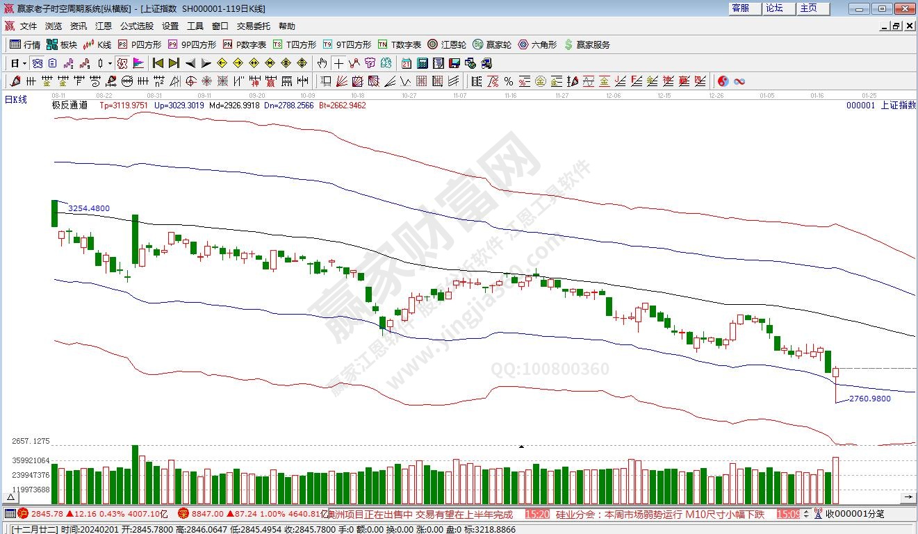Toggle the colored flag marker button
Viewport: 918px width, 534px height.
138,63
